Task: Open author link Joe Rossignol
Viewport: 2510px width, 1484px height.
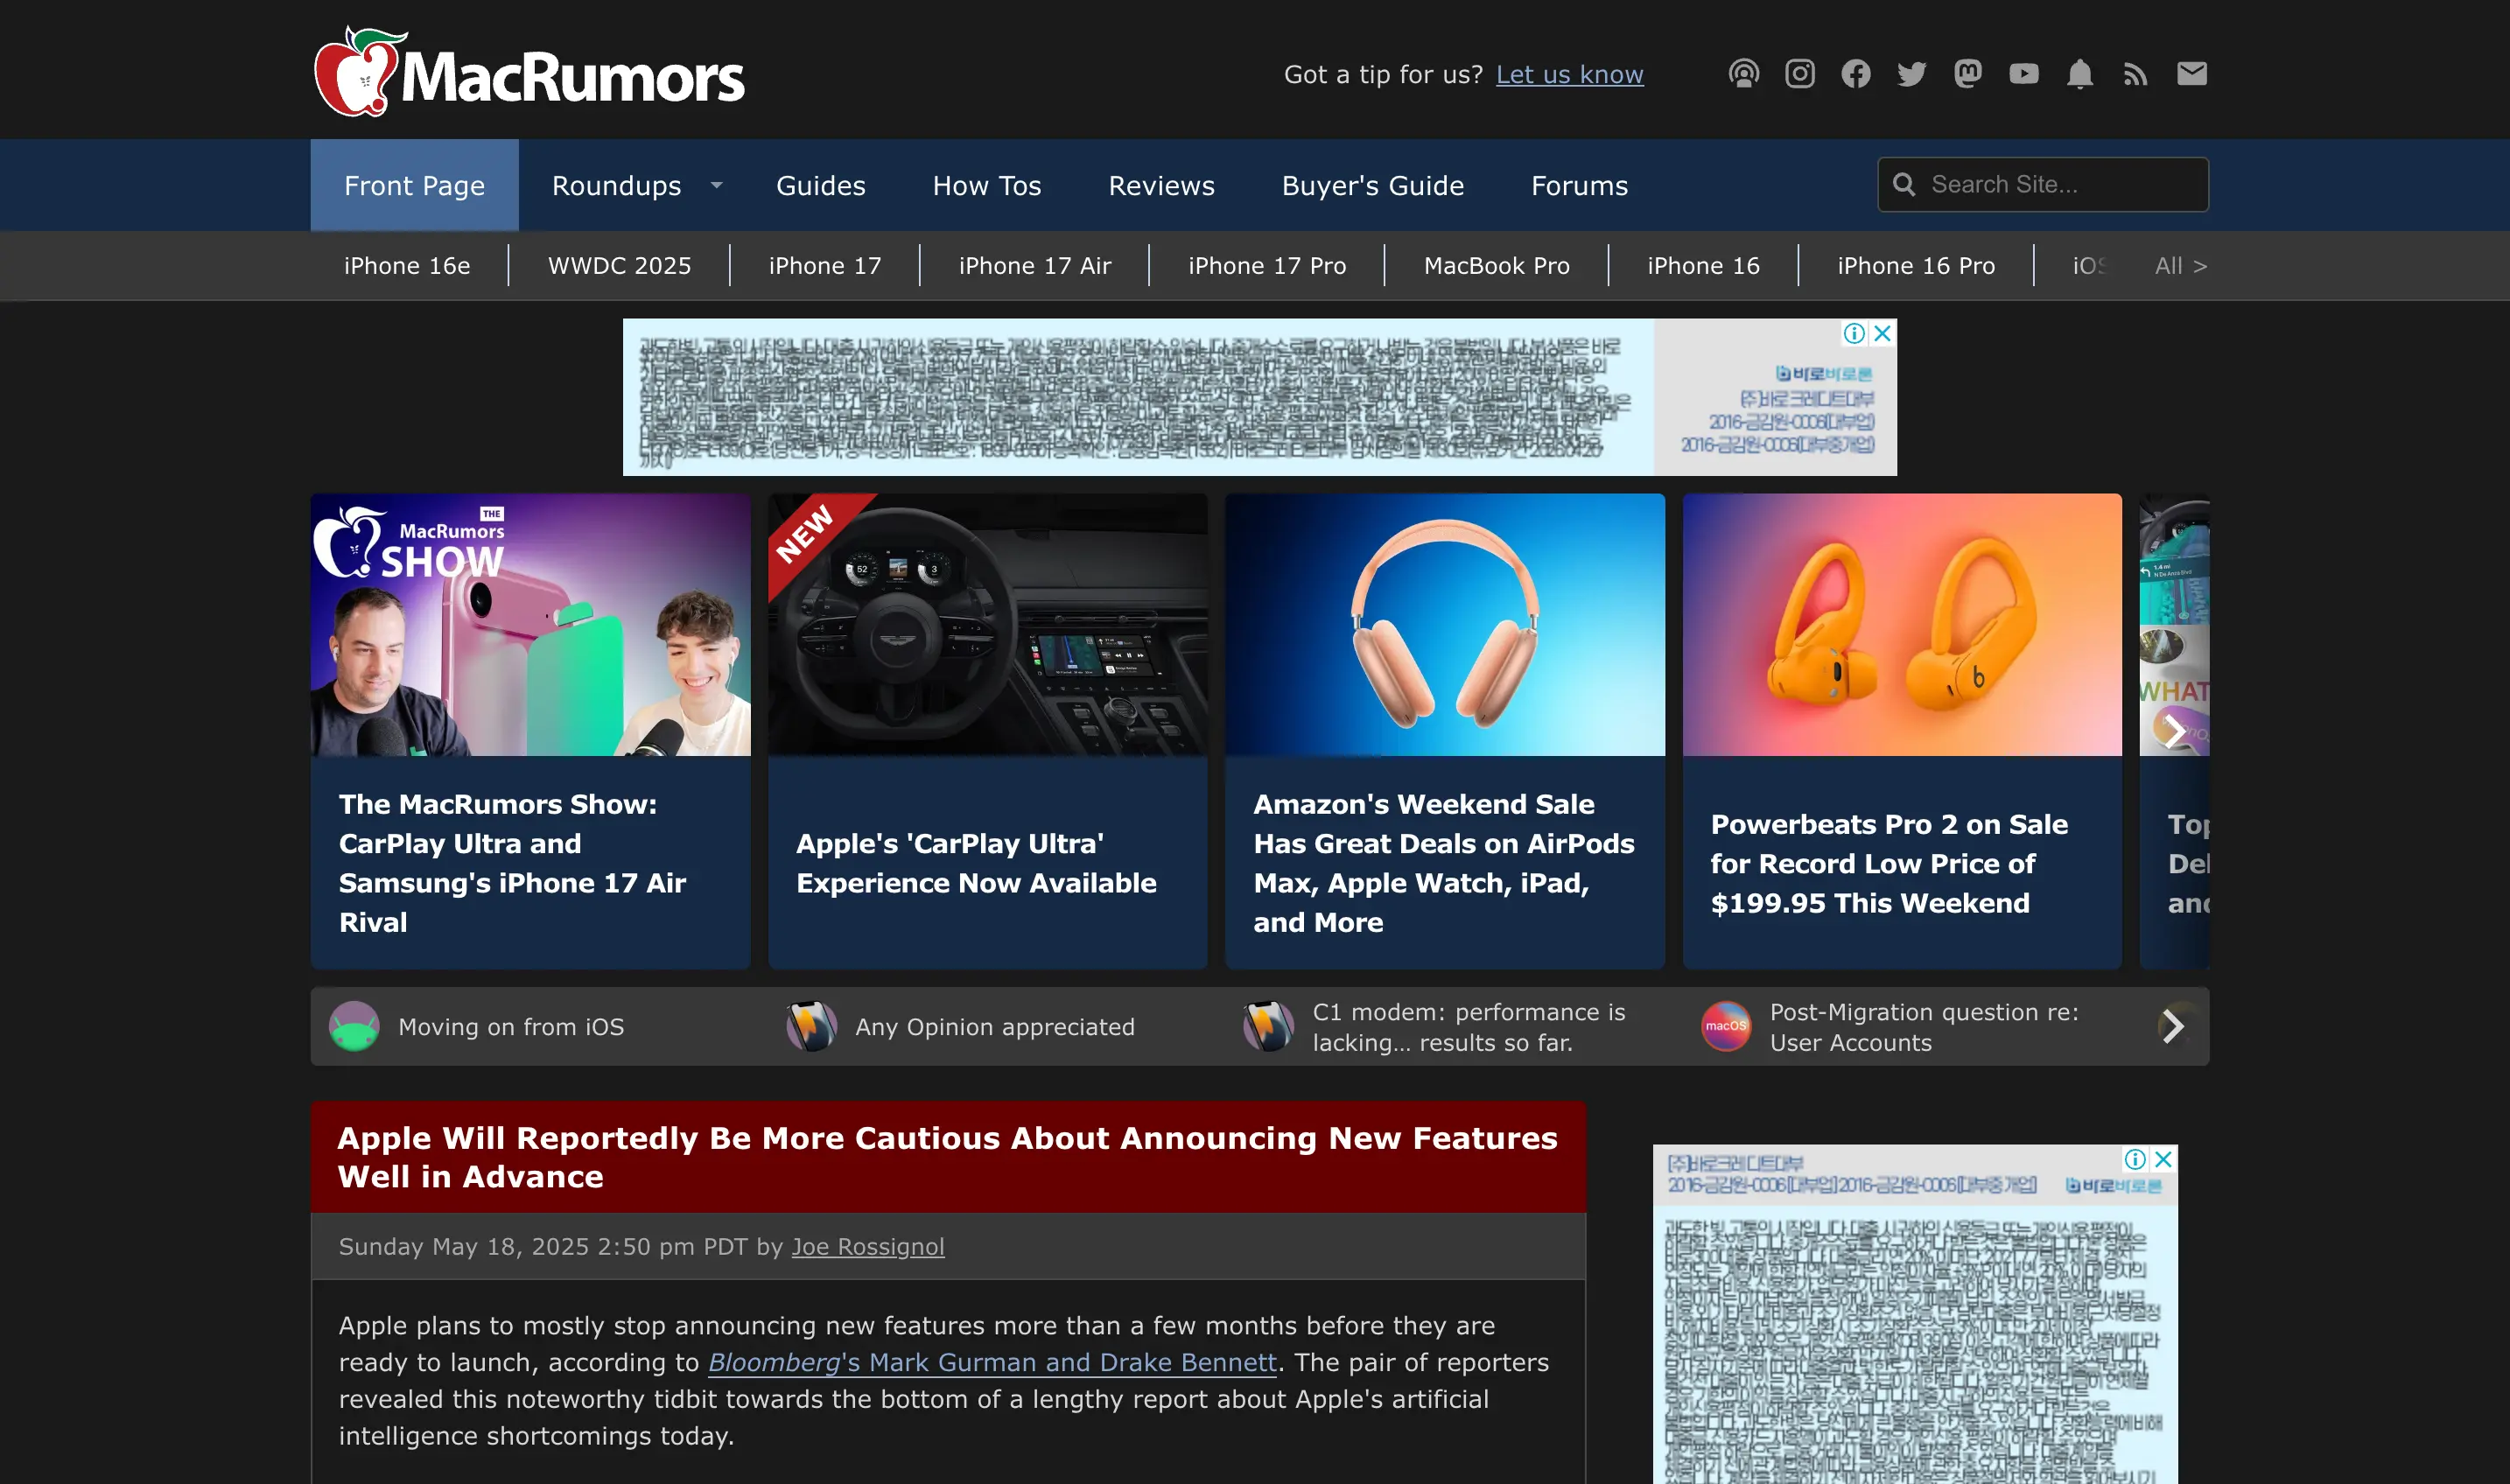Action: click(867, 1246)
